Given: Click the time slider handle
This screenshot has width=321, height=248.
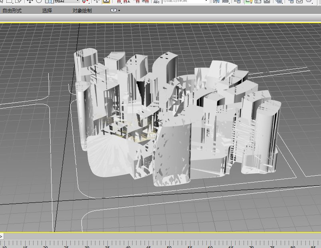Looking at the screenshot, I should point(2,236).
